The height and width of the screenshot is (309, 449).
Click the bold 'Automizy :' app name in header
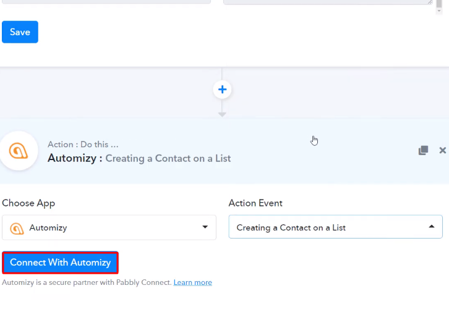point(75,158)
